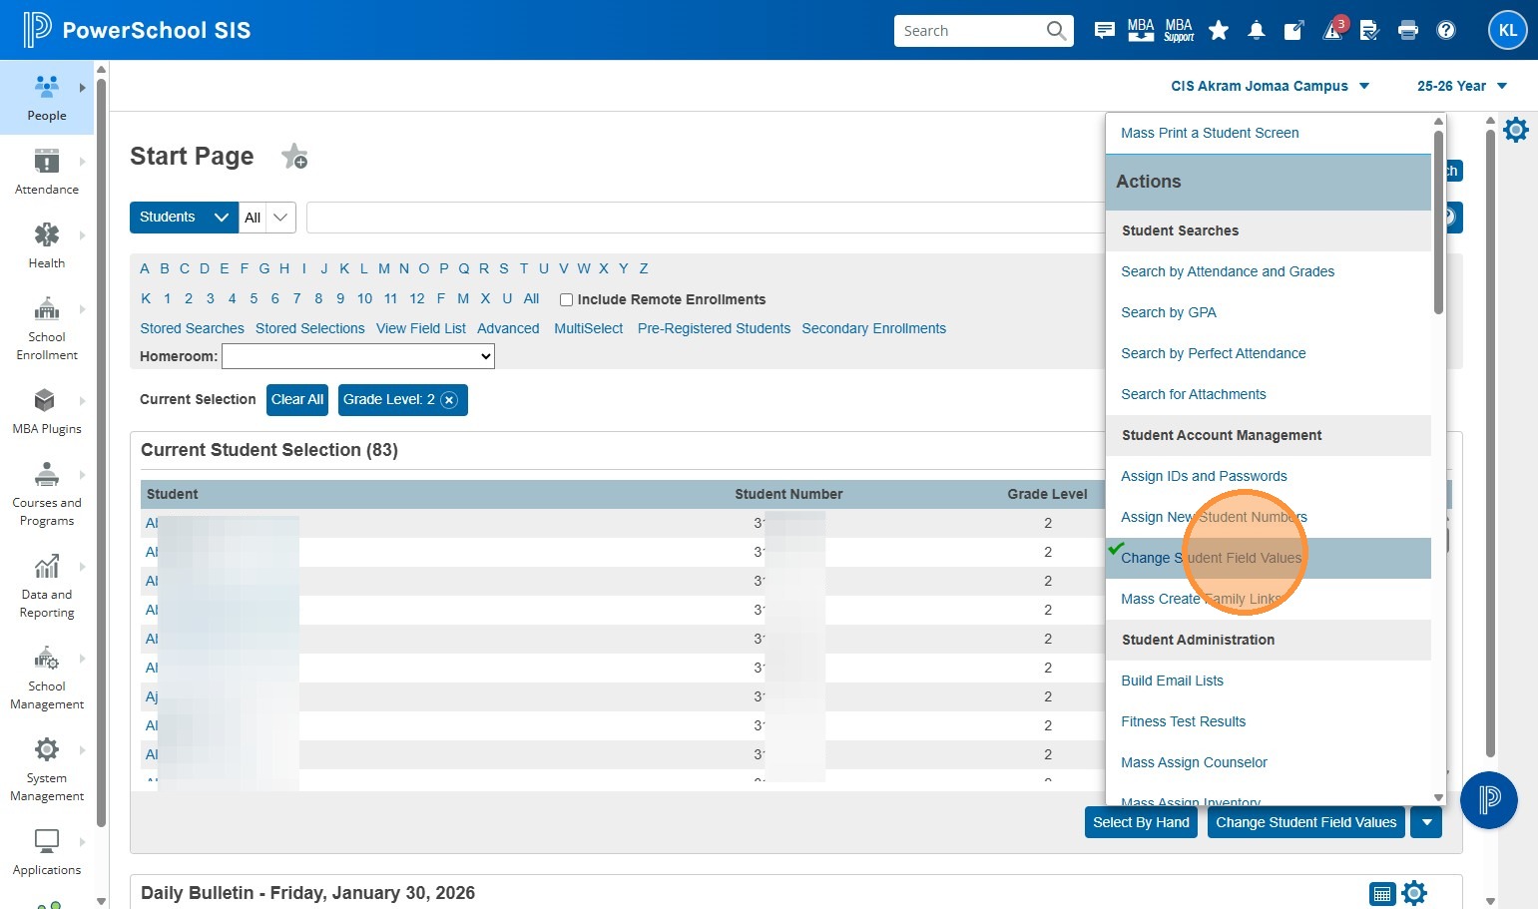Open the 25-26 Year term selector
The height and width of the screenshot is (909, 1538).
pyautogui.click(x=1461, y=87)
